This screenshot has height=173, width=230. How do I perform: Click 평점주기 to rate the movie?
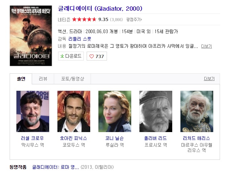(x=134, y=20)
